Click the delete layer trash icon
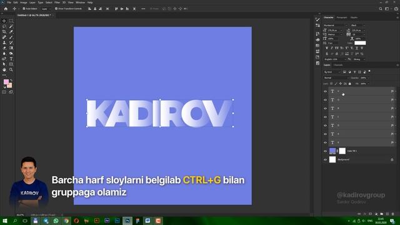 tap(393, 214)
